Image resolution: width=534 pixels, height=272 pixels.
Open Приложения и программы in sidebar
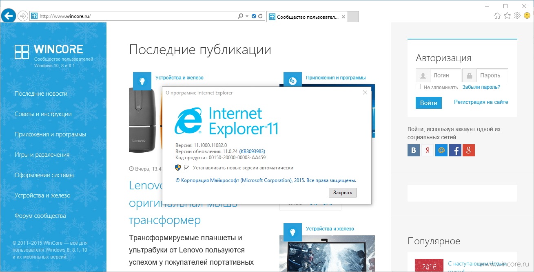click(50, 134)
